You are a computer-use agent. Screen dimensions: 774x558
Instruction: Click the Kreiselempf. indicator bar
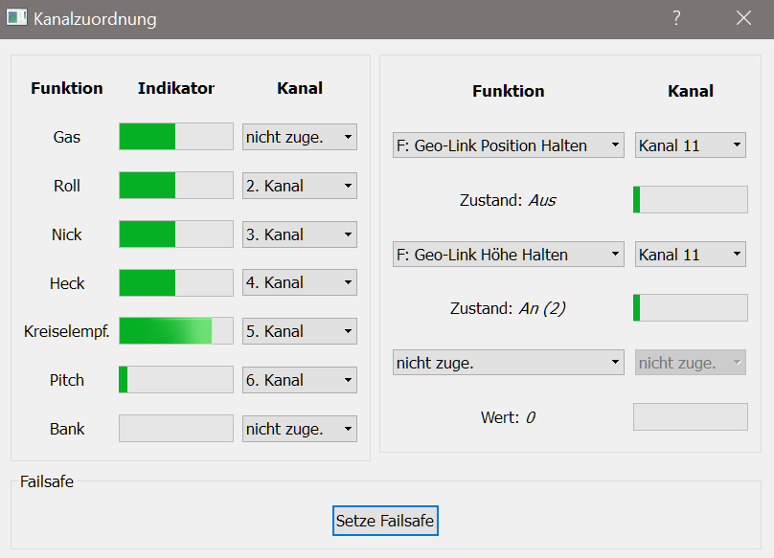[x=175, y=331]
